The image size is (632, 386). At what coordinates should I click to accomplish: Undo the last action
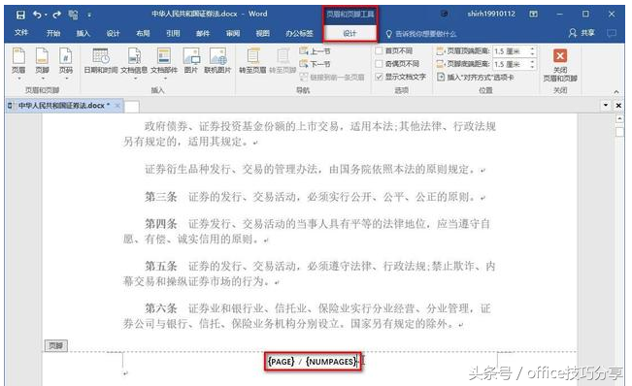click(37, 15)
